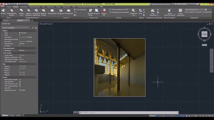
Task: Click the Сверху face of ViewCube
Action: [204, 34]
